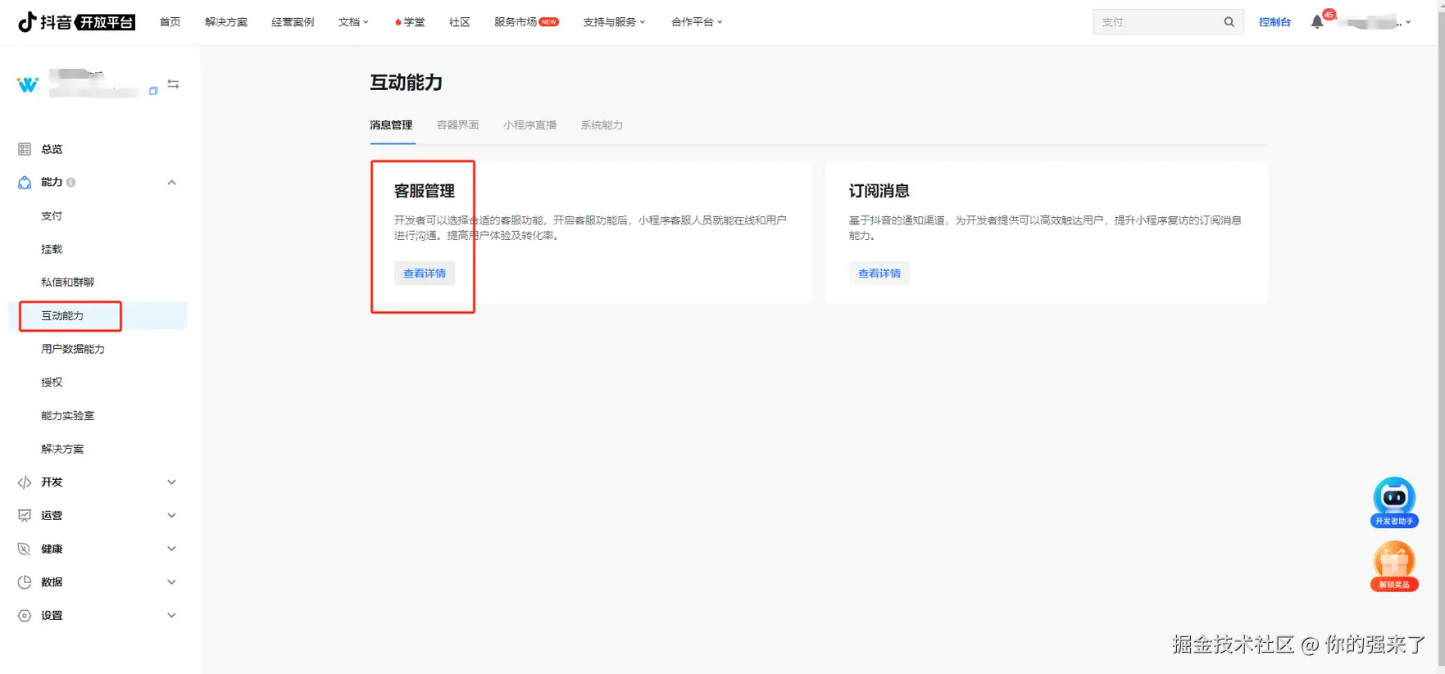Open the user account dropdown
The image size is (1445, 674).
[1375, 22]
